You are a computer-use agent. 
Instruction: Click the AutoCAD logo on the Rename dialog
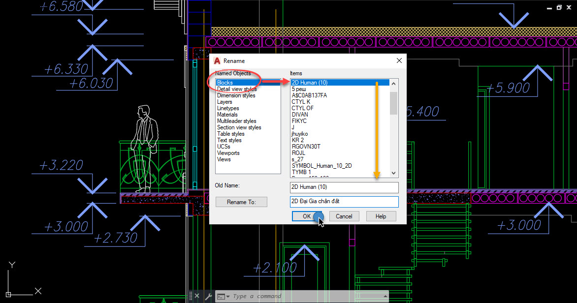pyautogui.click(x=217, y=61)
